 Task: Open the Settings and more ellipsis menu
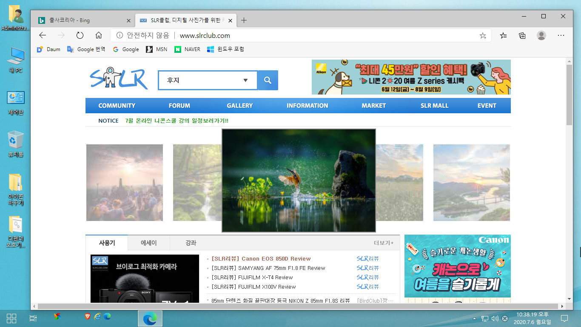(561, 35)
